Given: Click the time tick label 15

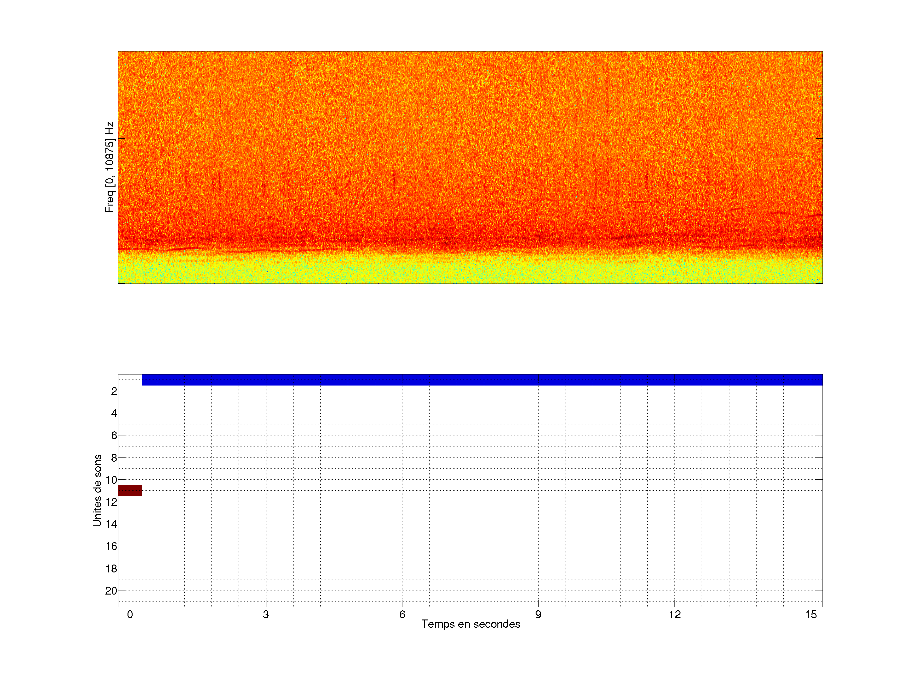Looking at the screenshot, I should [x=811, y=614].
